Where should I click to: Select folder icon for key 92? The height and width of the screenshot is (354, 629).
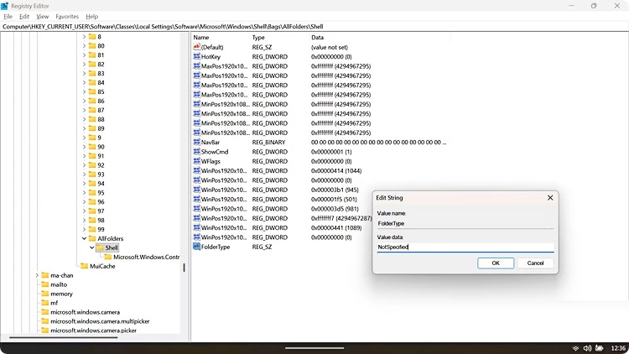tap(92, 165)
